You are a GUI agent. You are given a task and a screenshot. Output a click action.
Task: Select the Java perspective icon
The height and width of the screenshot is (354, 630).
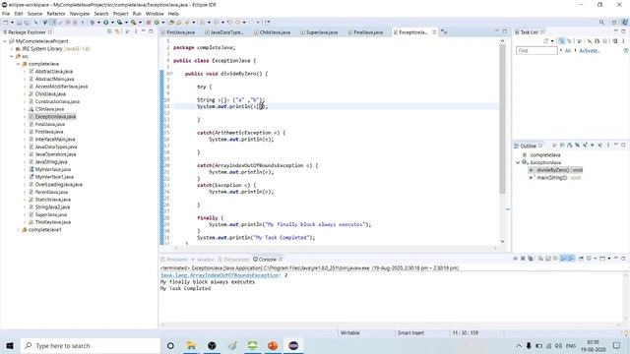point(625,22)
